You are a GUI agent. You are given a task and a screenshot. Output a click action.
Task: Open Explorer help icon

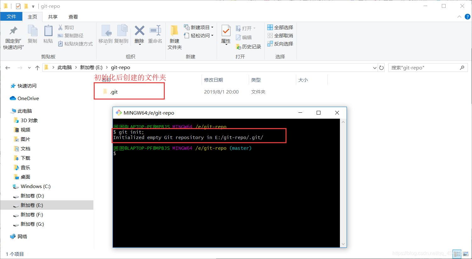pyautogui.click(x=468, y=17)
